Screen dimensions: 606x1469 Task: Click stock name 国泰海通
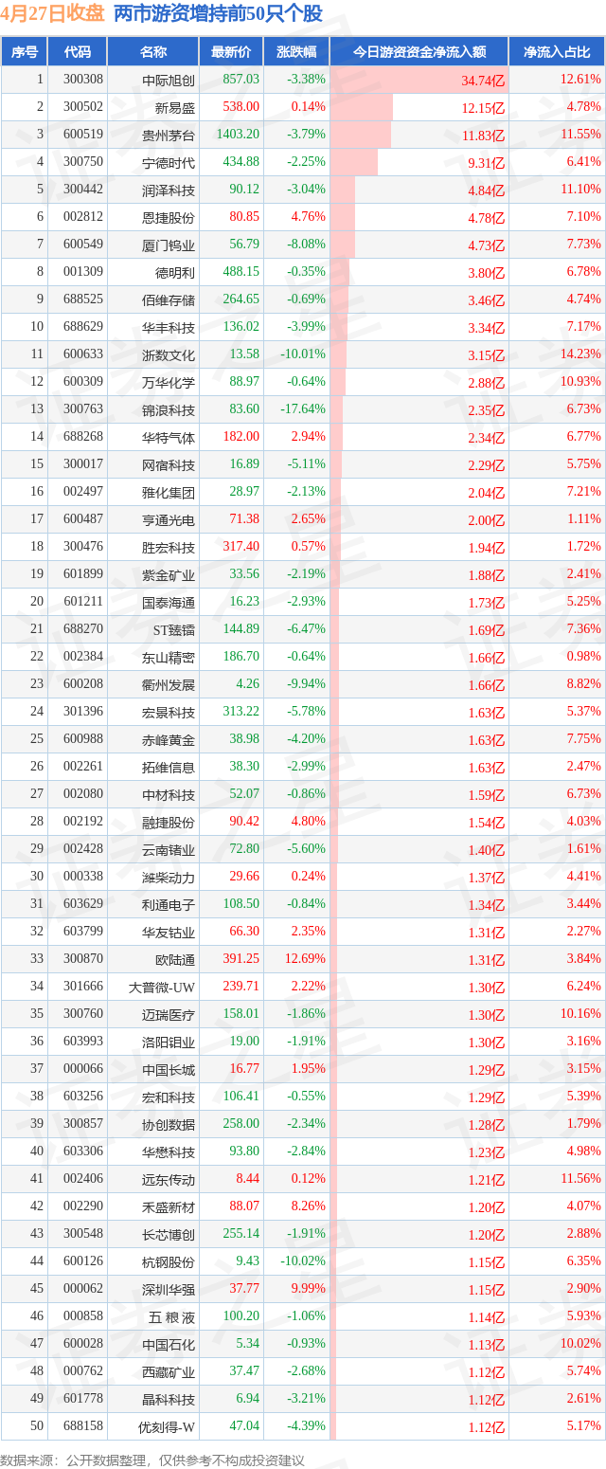pyautogui.click(x=169, y=602)
